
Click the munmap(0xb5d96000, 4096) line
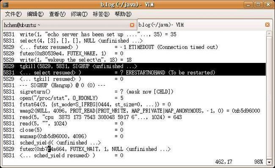click(63, 136)
